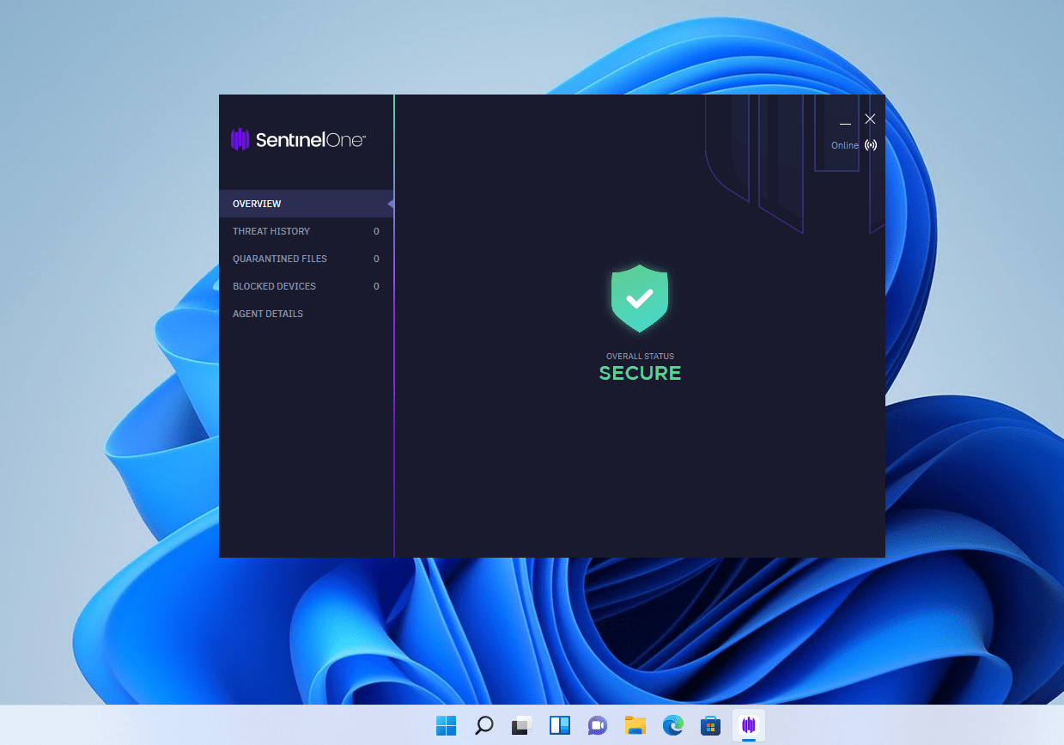Open the Microsoft Store from the taskbar
Viewport: 1064px width, 745px height.
[x=710, y=725]
